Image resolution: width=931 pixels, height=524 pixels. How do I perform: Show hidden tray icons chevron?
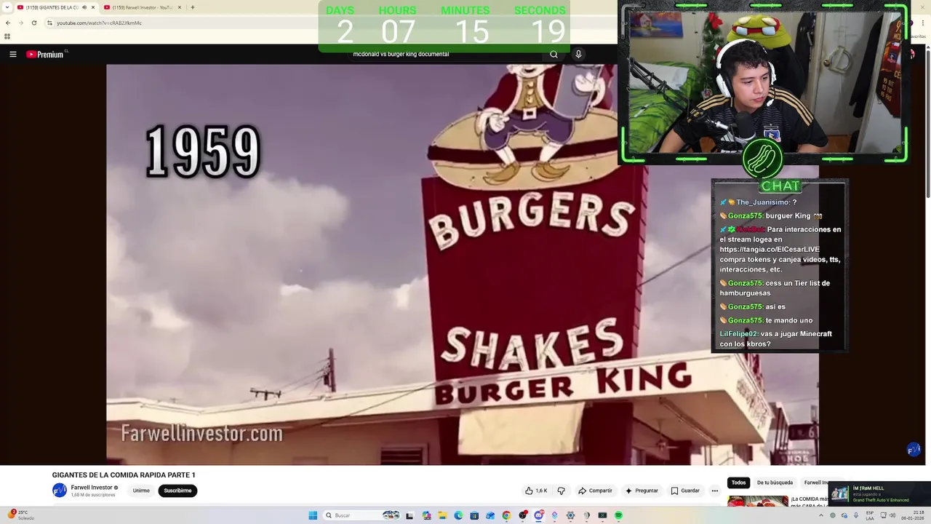point(821,515)
